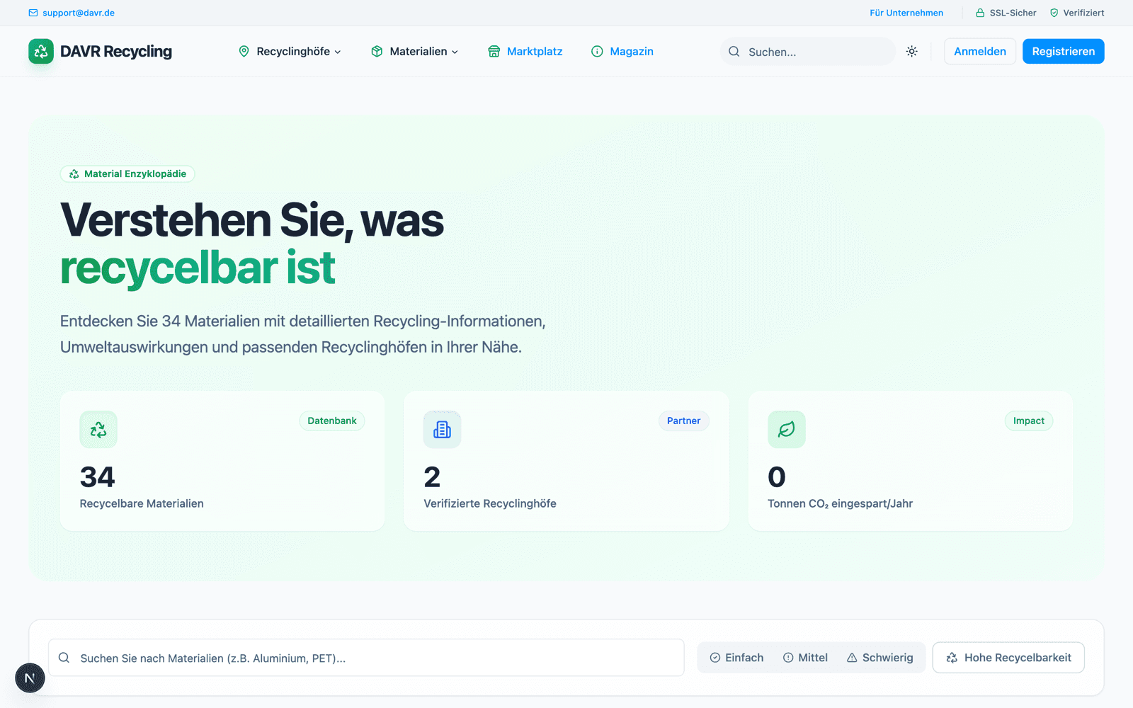Click the envelope icon beside support email
Screen dimensions: 1133x708
point(33,13)
